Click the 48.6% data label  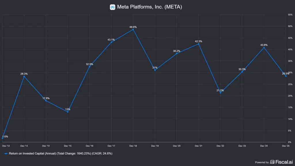[x=133, y=27]
